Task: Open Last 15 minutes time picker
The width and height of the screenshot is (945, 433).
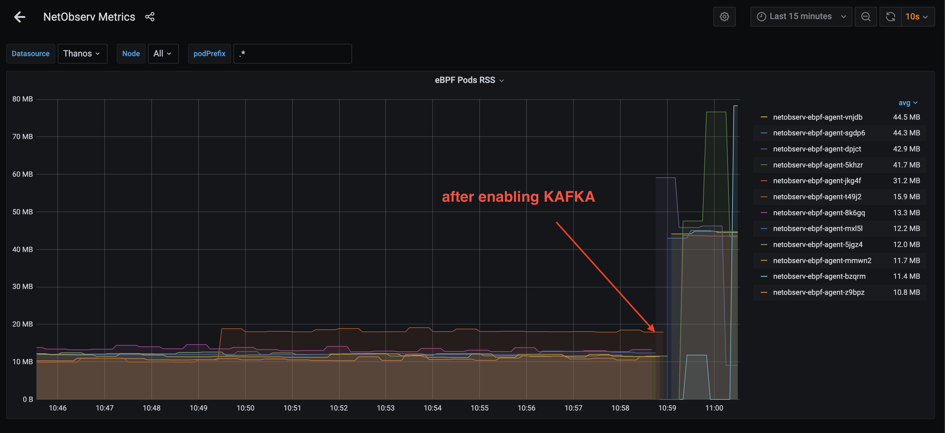Action: [x=801, y=17]
